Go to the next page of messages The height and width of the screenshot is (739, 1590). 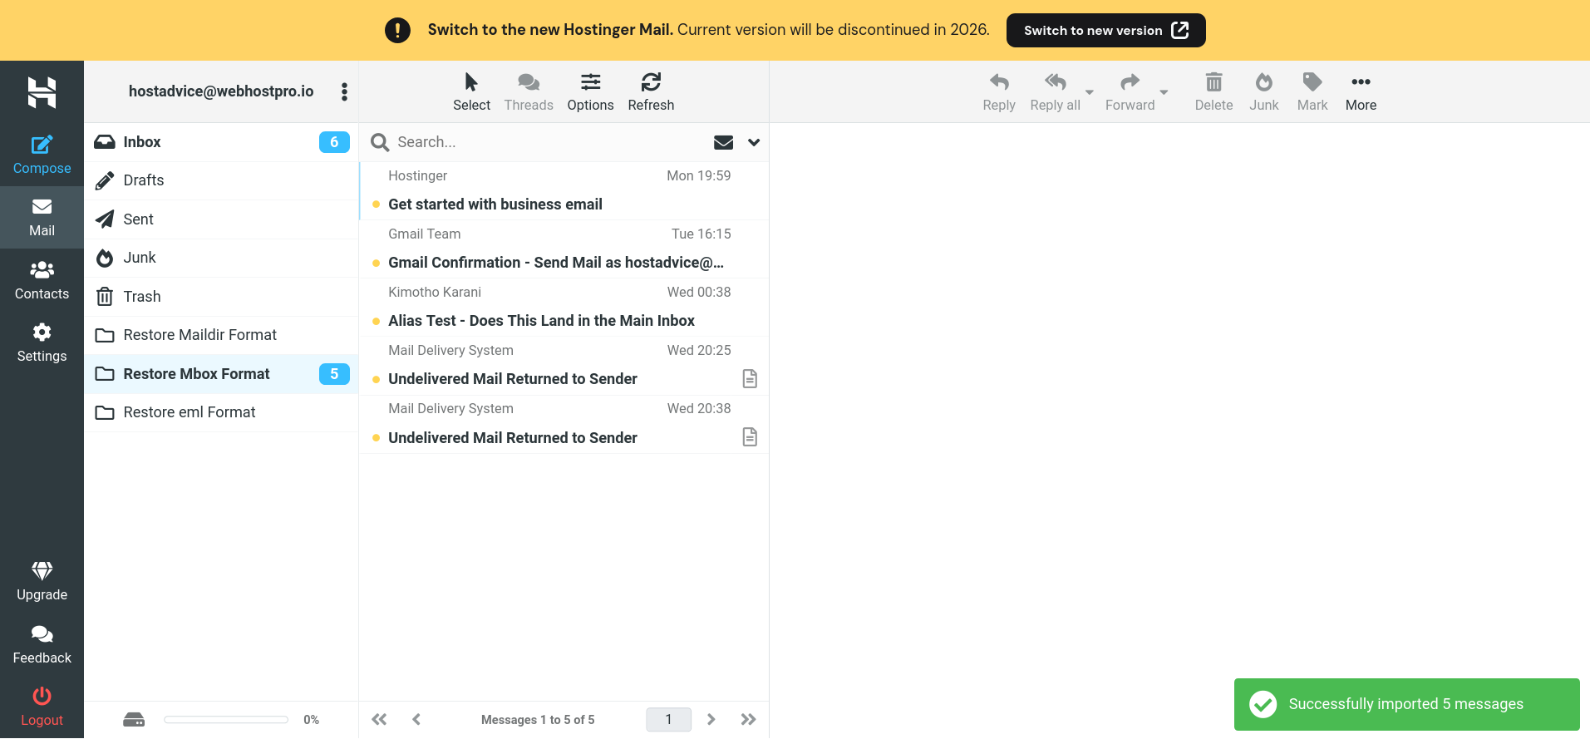(711, 720)
